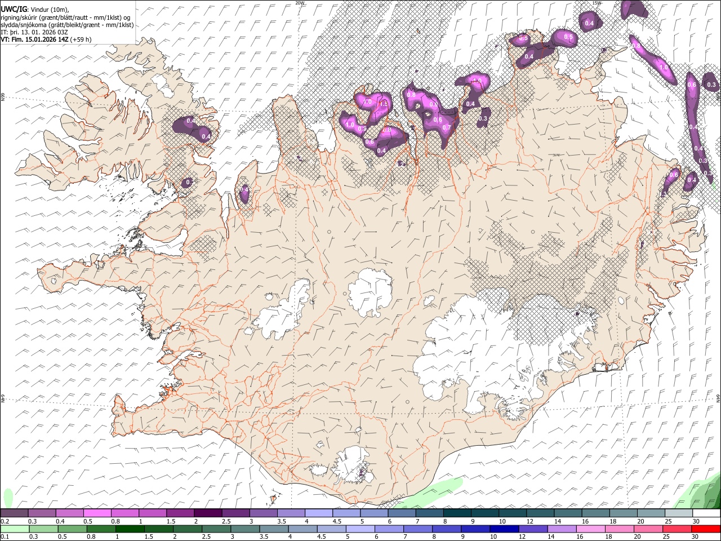The width and height of the screenshot is (721, 541).
Task: Click the lower-row green swatch starting at 0.5
Action: click(x=73, y=529)
